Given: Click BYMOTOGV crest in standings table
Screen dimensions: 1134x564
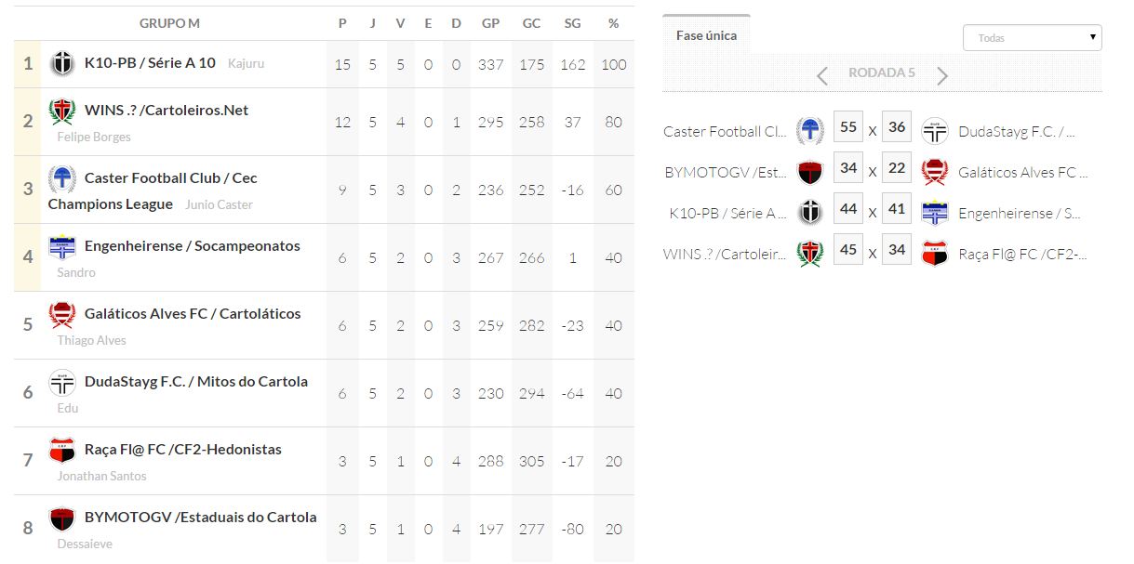Looking at the screenshot, I should tap(62, 518).
